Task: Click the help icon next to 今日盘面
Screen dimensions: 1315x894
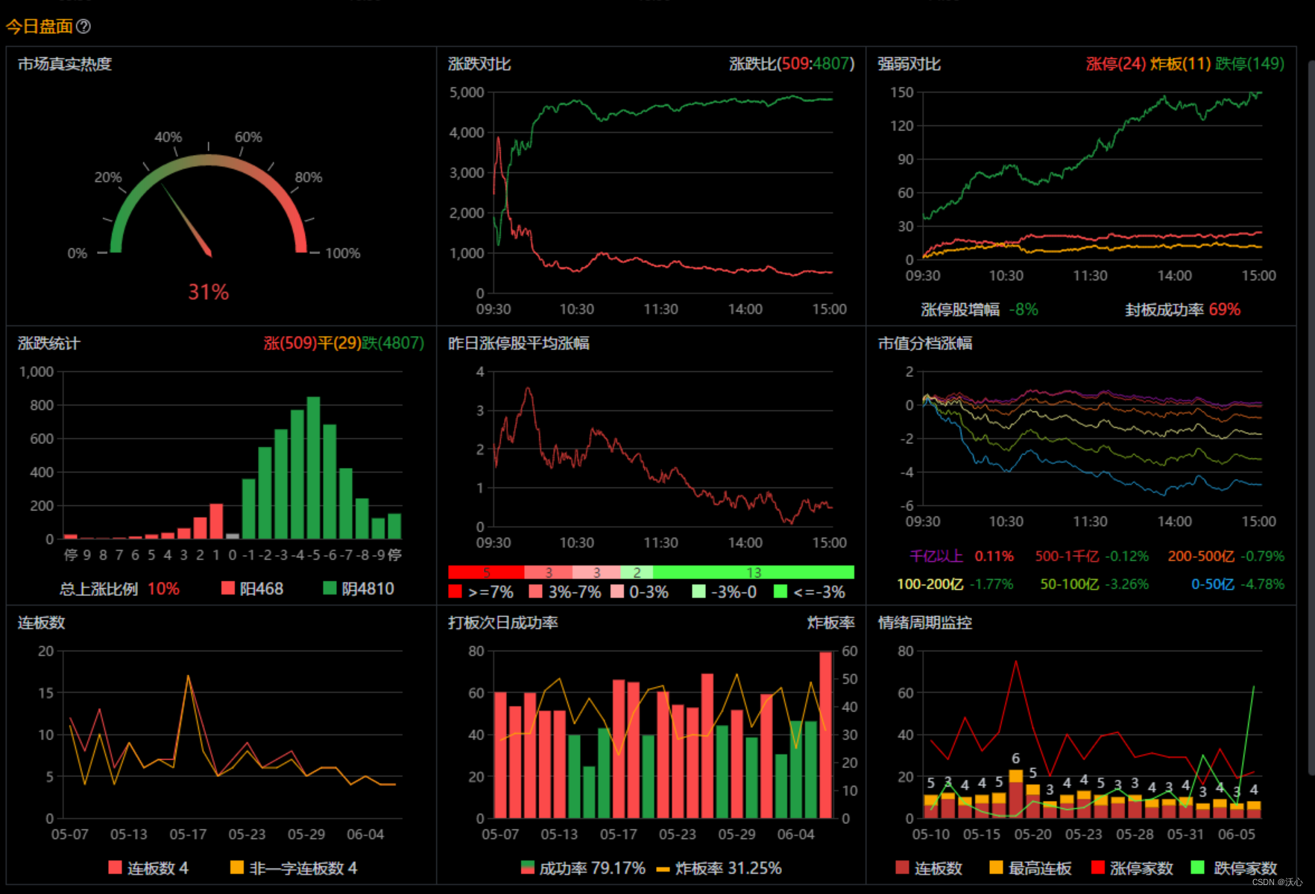Action: [83, 26]
